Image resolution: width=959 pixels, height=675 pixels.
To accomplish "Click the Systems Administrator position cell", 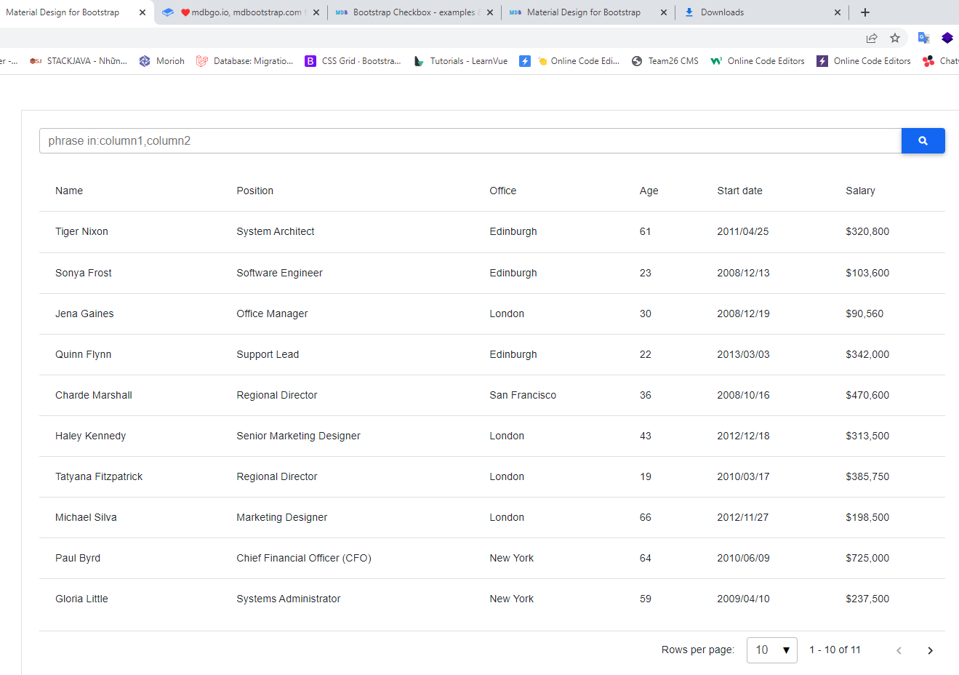I will [x=288, y=599].
